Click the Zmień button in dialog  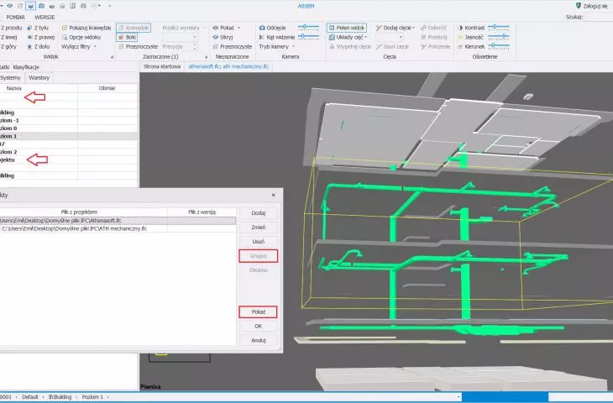click(259, 227)
